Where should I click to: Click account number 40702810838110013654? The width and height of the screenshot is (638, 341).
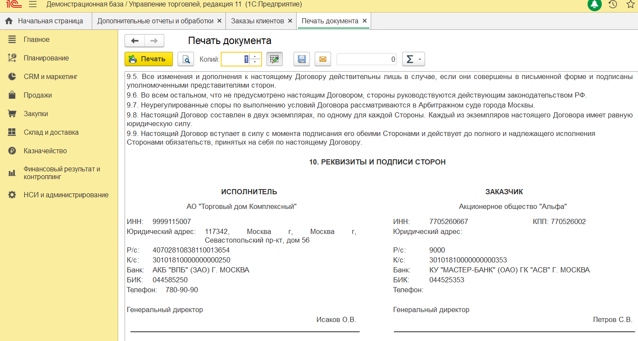coord(191,250)
